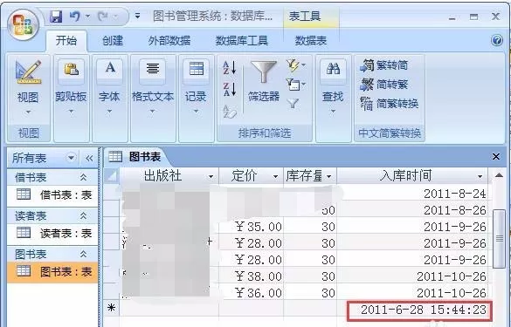This screenshot has width=511, height=327.
Task: Click the select-all corner of datasheet
Action: pos(112,176)
